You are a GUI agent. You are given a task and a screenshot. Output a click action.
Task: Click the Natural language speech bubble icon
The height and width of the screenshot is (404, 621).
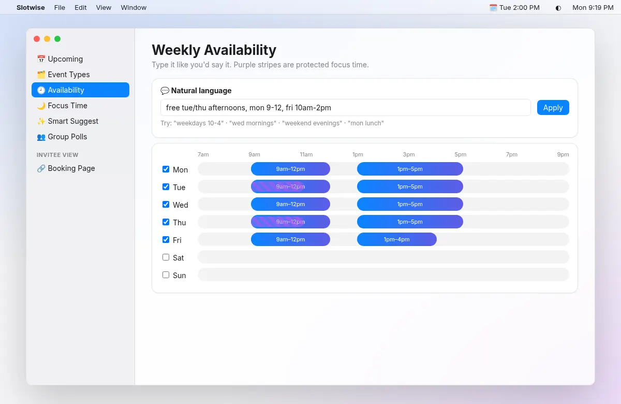[x=165, y=91]
